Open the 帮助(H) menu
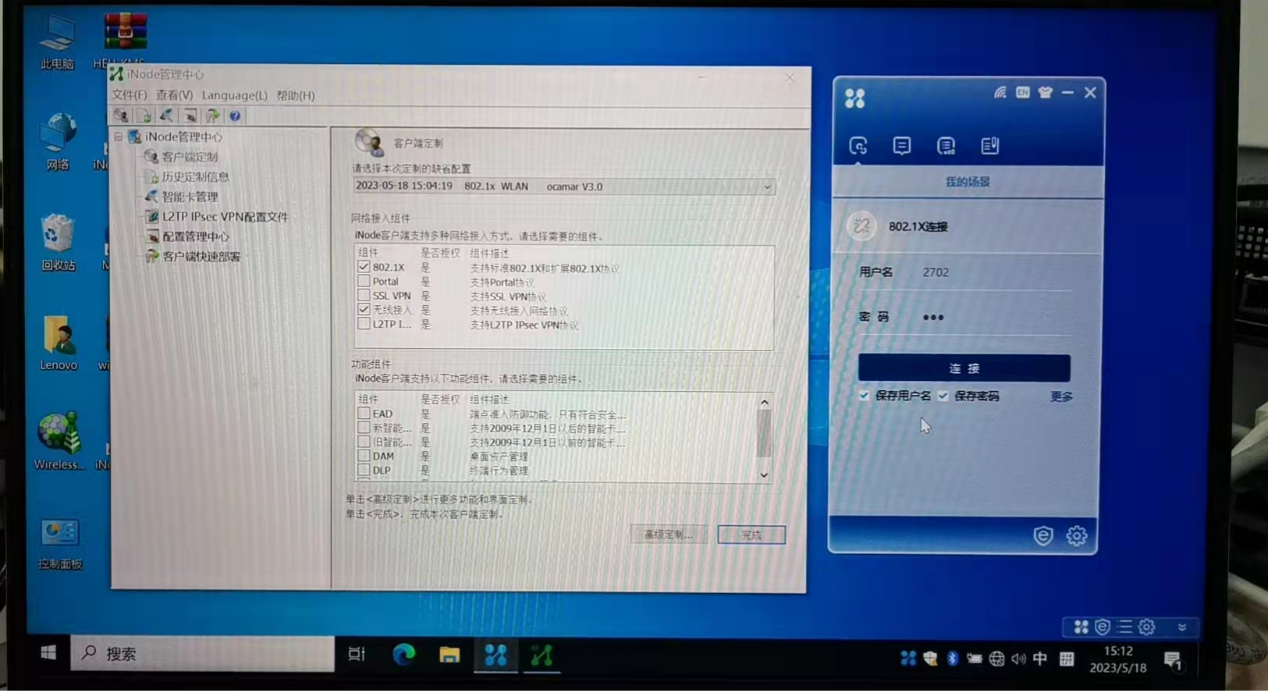This screenshot has height=693, width=1268. click(296, 95)
